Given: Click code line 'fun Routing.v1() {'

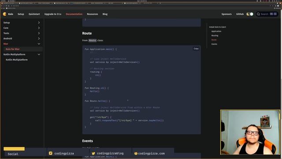Looking at the screenshot, I should tap(96, 88).
